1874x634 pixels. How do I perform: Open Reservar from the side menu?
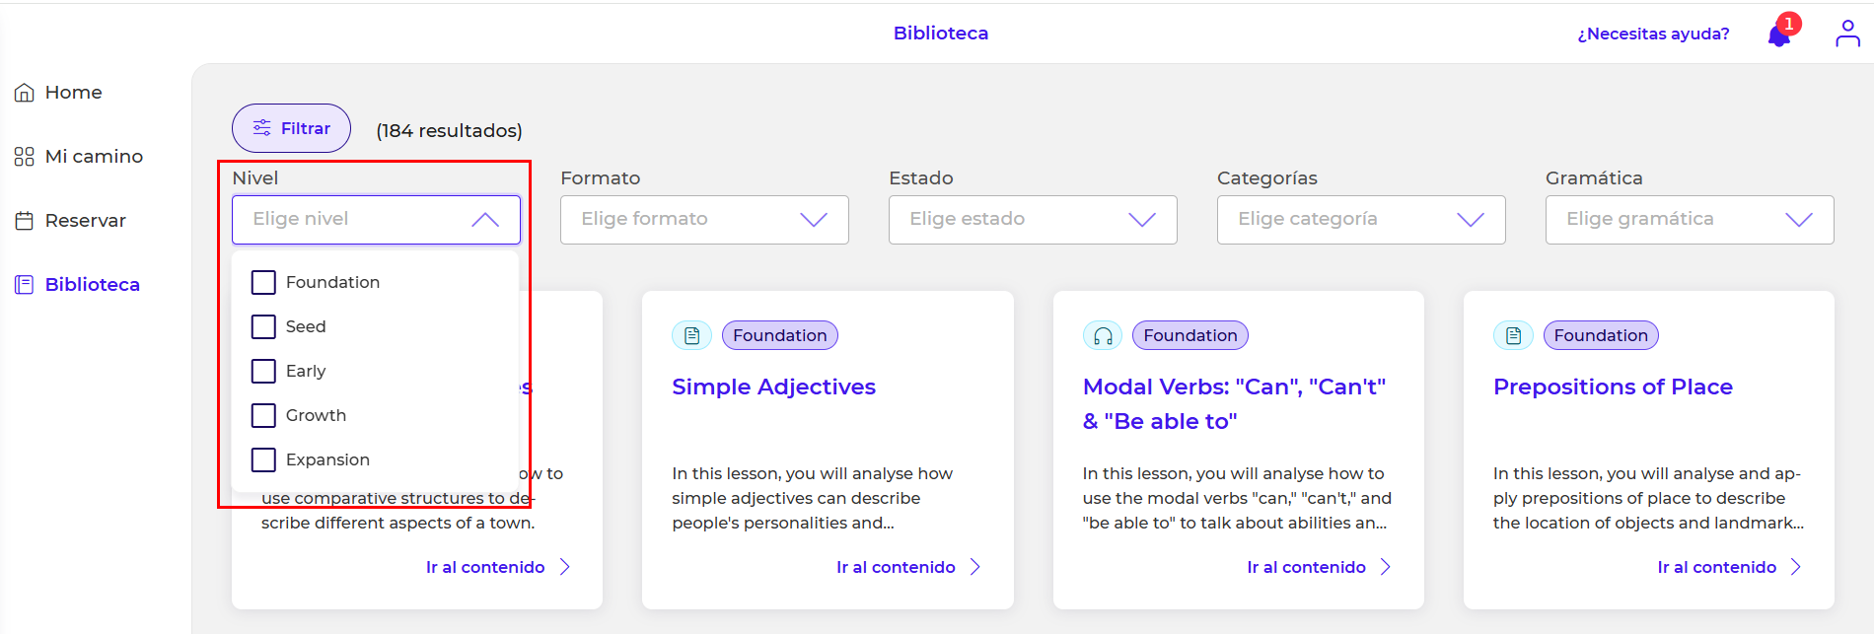click(x=85, y=221)
